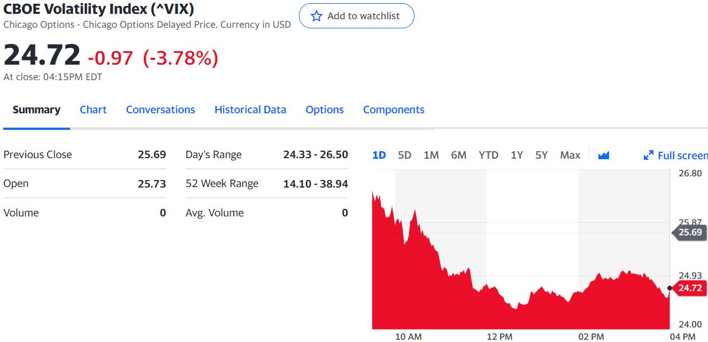
Task: Click the price change -0.97
Action: pyautogui.click(x=111, y=57)
